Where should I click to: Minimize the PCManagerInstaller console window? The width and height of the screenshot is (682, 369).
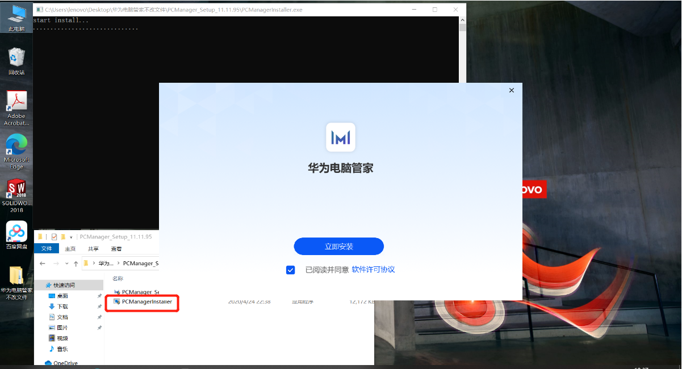(x=415, y=10)
